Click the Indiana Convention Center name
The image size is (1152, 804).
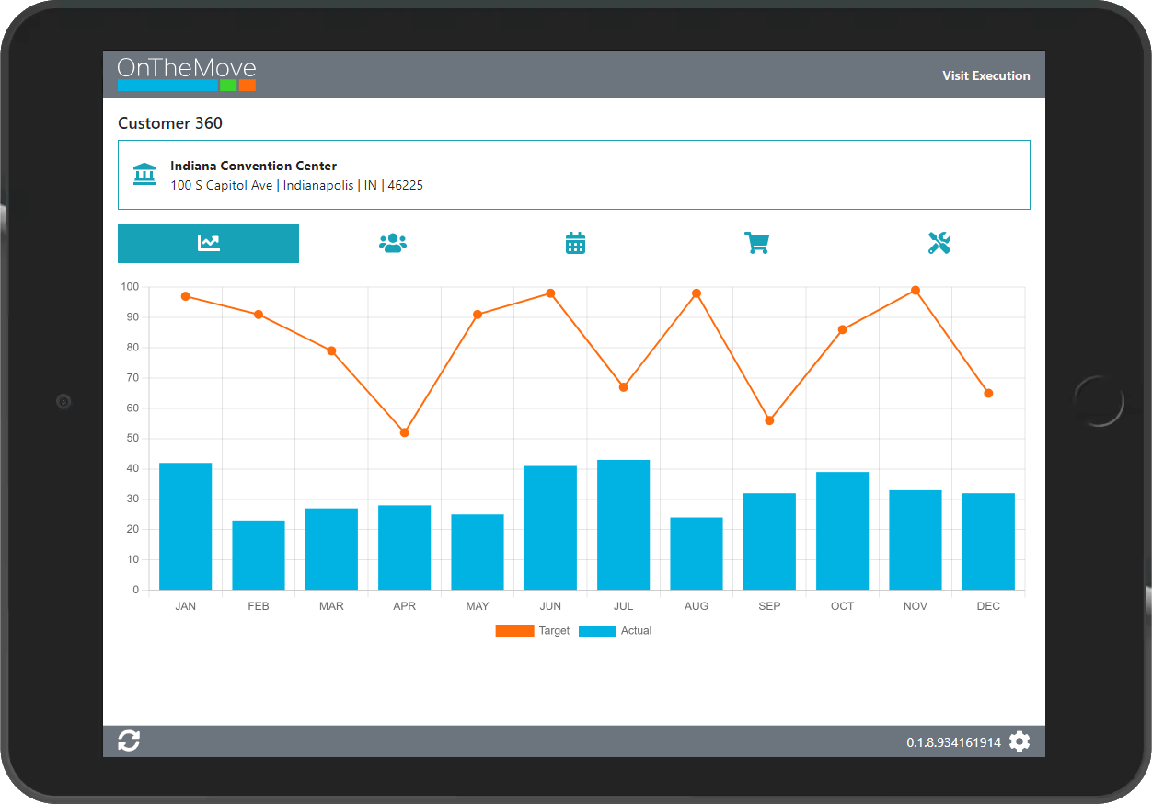253,166
